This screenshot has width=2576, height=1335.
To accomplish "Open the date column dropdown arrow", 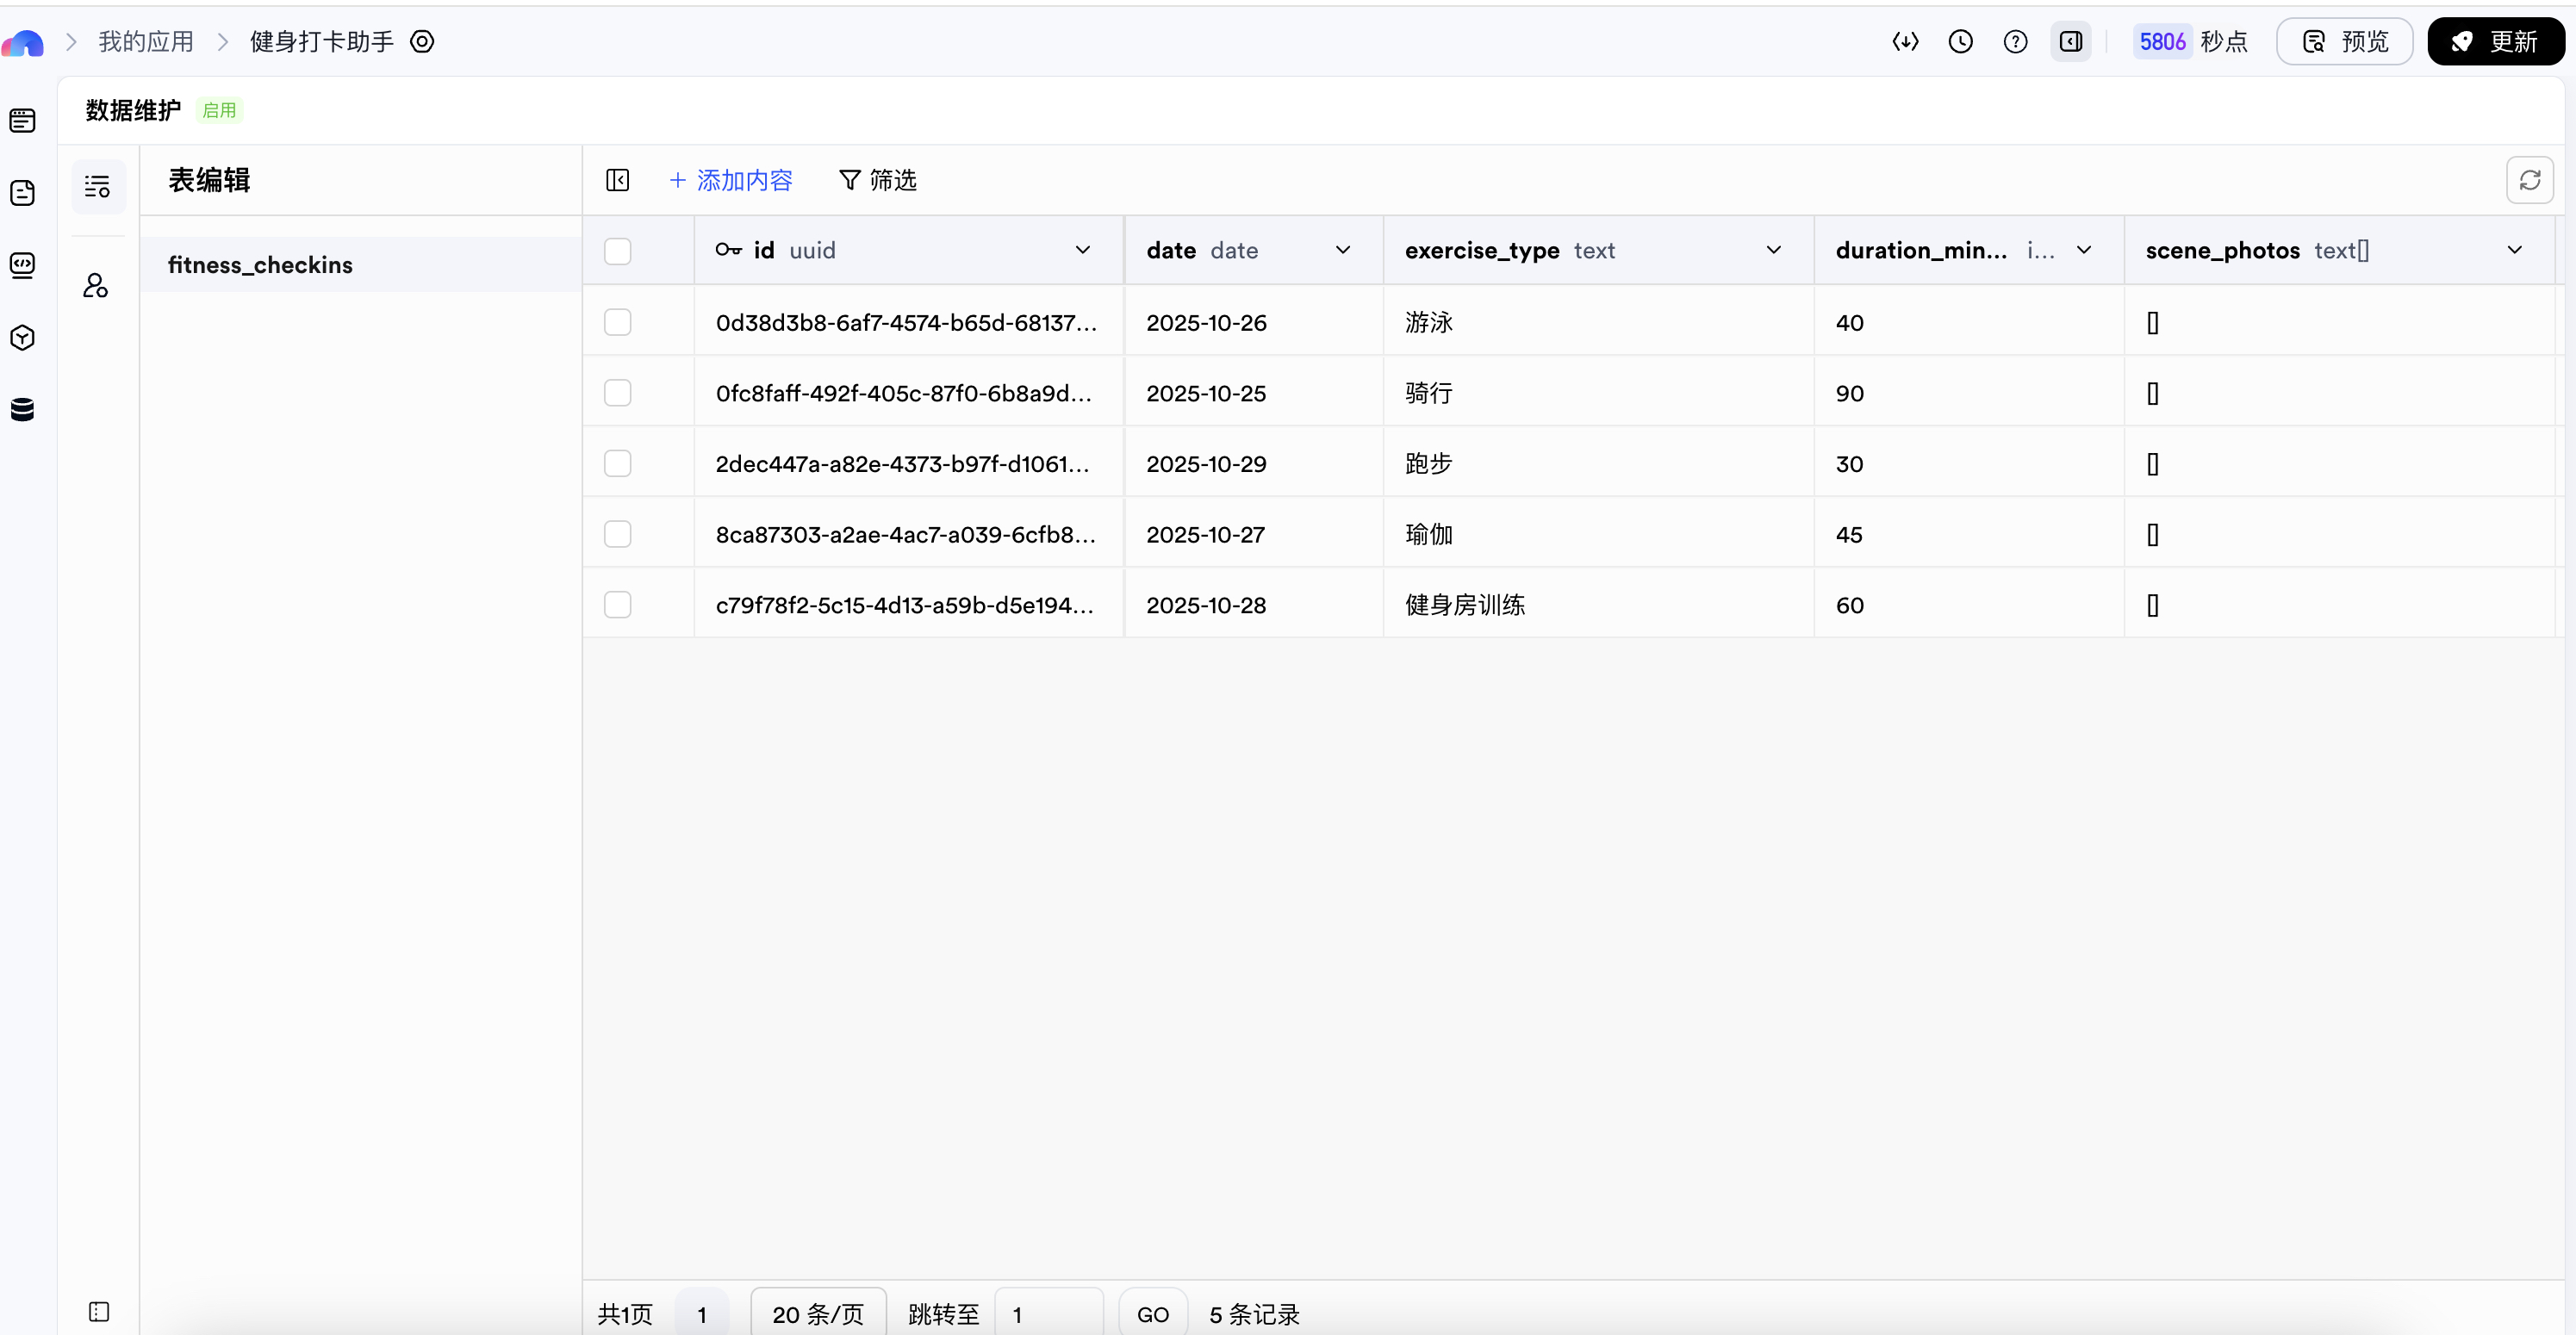I will tap(1342, 250).
